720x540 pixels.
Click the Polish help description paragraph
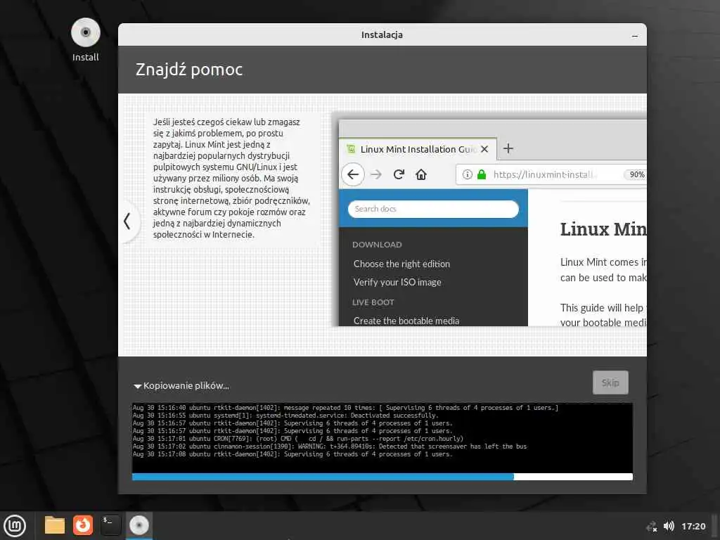pyautogui.click(x=231, y=178)
